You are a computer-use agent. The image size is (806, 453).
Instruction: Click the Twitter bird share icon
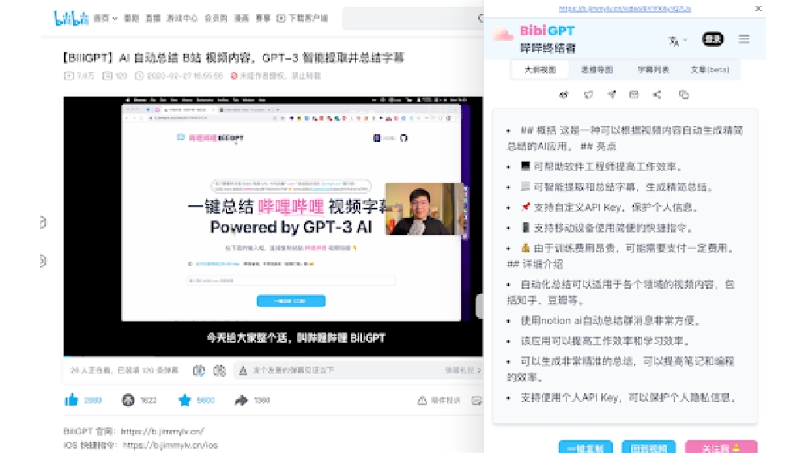click(x=588, y=95)
